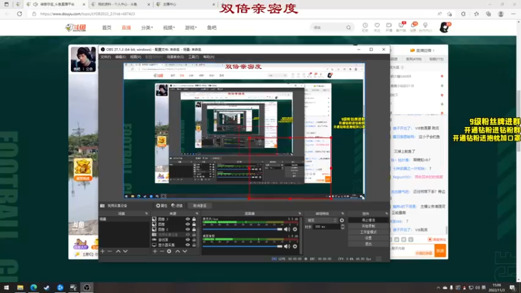Open Douyu messages icon with badge
The height and width of the screenshot is (293, 521).
414,27
